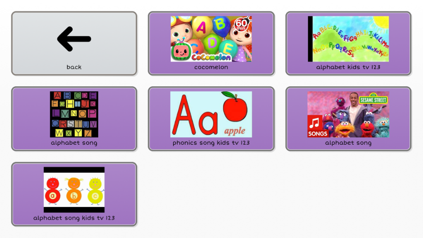Open the Sesame Street puppets thumbnail
Screen dimensions: 423x238
coord(348,114)
